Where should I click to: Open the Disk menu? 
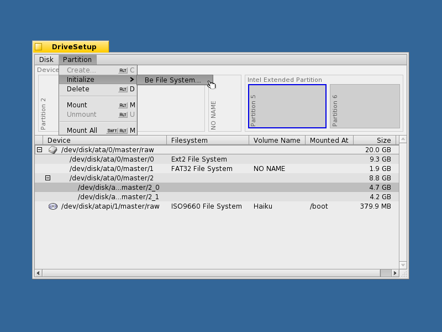tap(46, 59)
